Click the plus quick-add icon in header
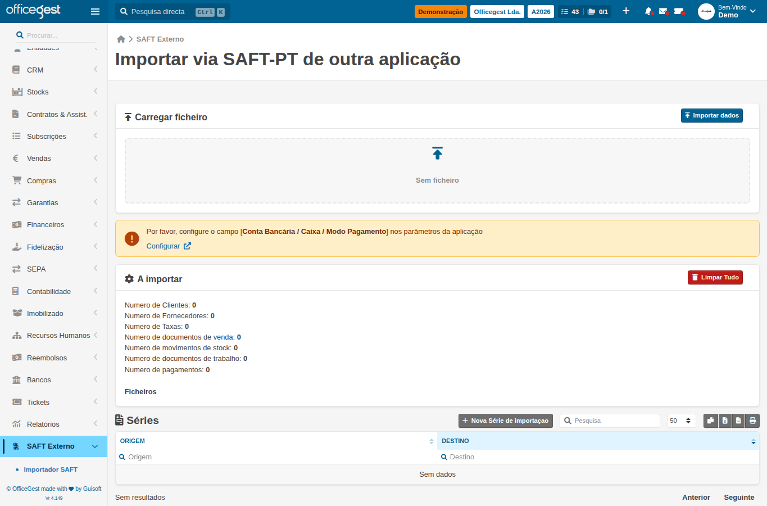 tap(626, 11)
